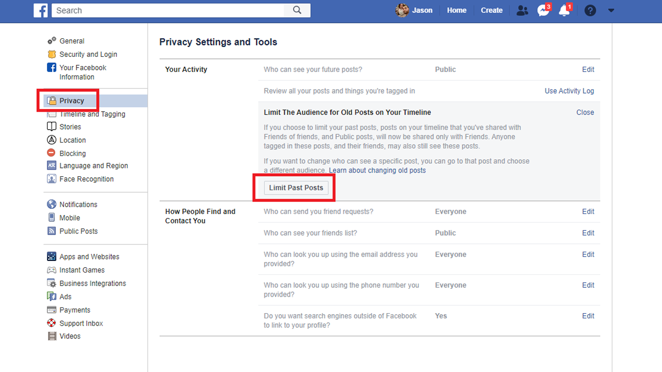Screen dimensions: 662x372
Task: Click the Limit Past Posts button
Action: (296, 188)
